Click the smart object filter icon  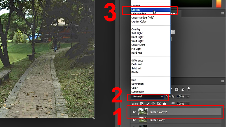(x=183, y=89)
